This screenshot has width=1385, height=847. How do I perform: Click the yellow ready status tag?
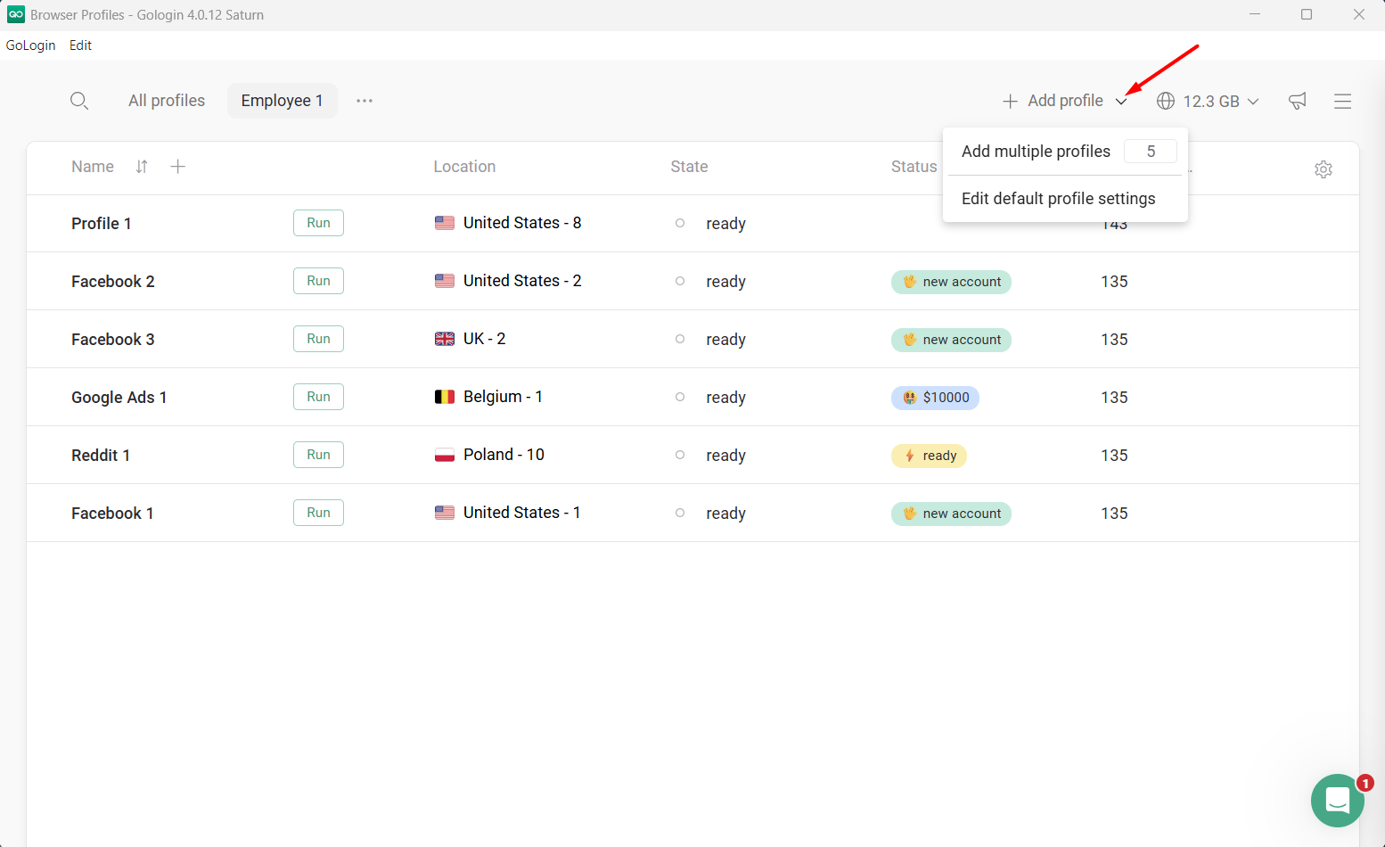(x=929, y=456)
